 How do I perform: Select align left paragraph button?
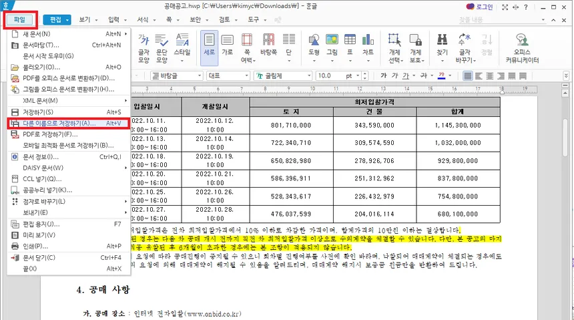pyautogui.click(x=479, y=76)
